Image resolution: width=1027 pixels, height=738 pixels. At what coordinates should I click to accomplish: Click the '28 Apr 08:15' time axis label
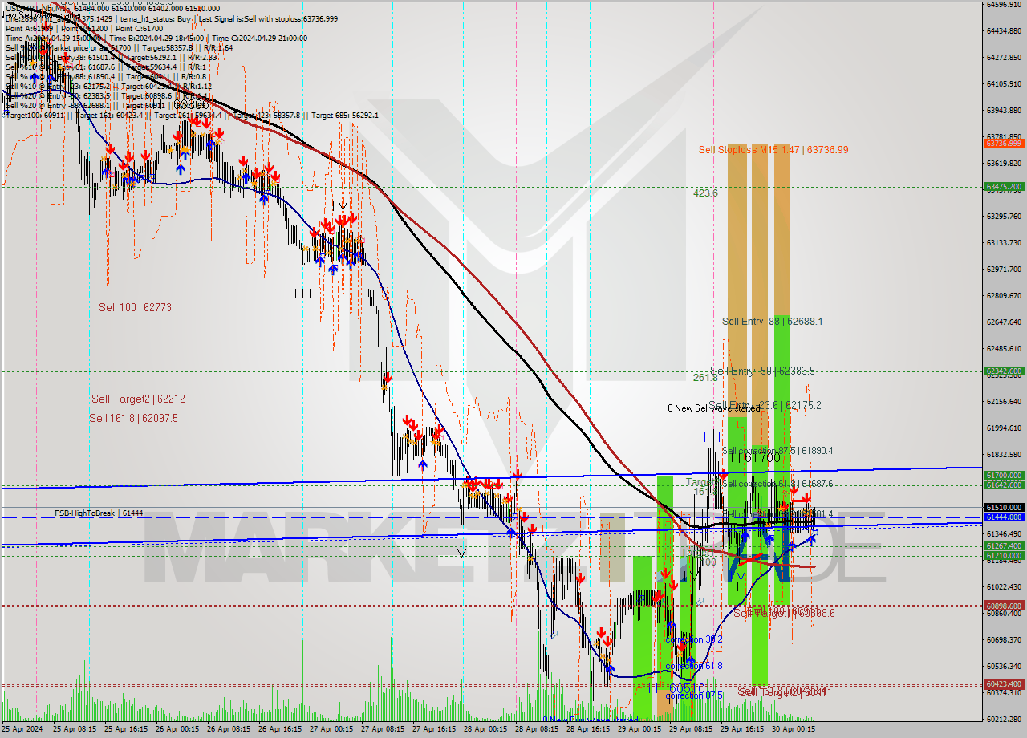(x=536, y=729)
